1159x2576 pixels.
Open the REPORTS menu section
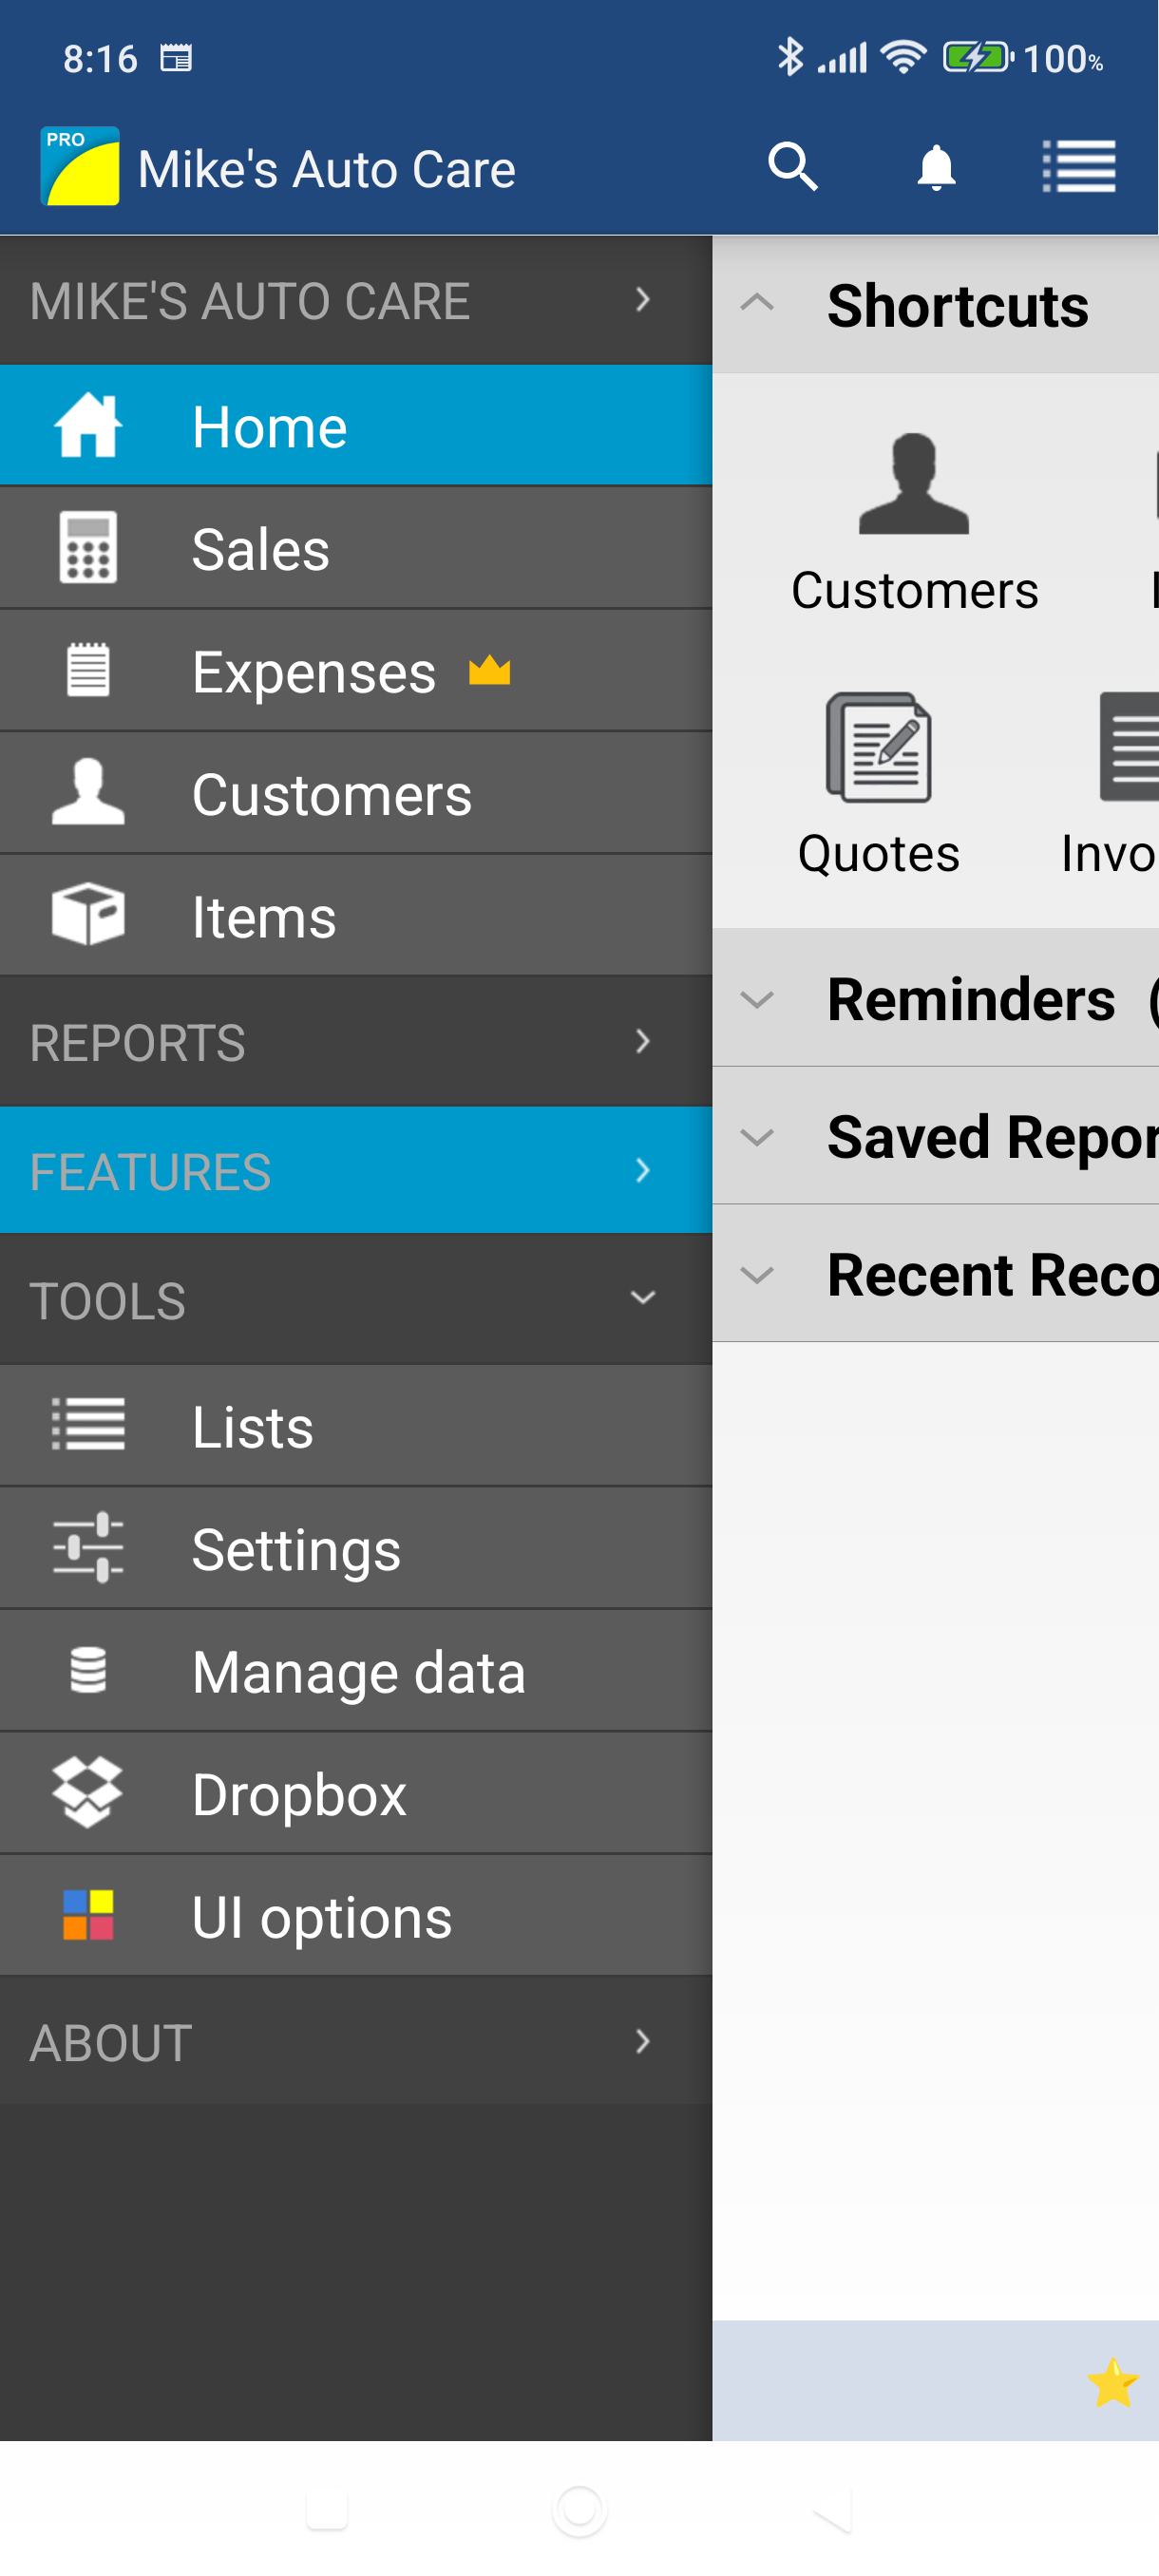coord(355,1041)
